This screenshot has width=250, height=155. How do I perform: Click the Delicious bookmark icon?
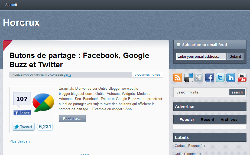(189, 77)
